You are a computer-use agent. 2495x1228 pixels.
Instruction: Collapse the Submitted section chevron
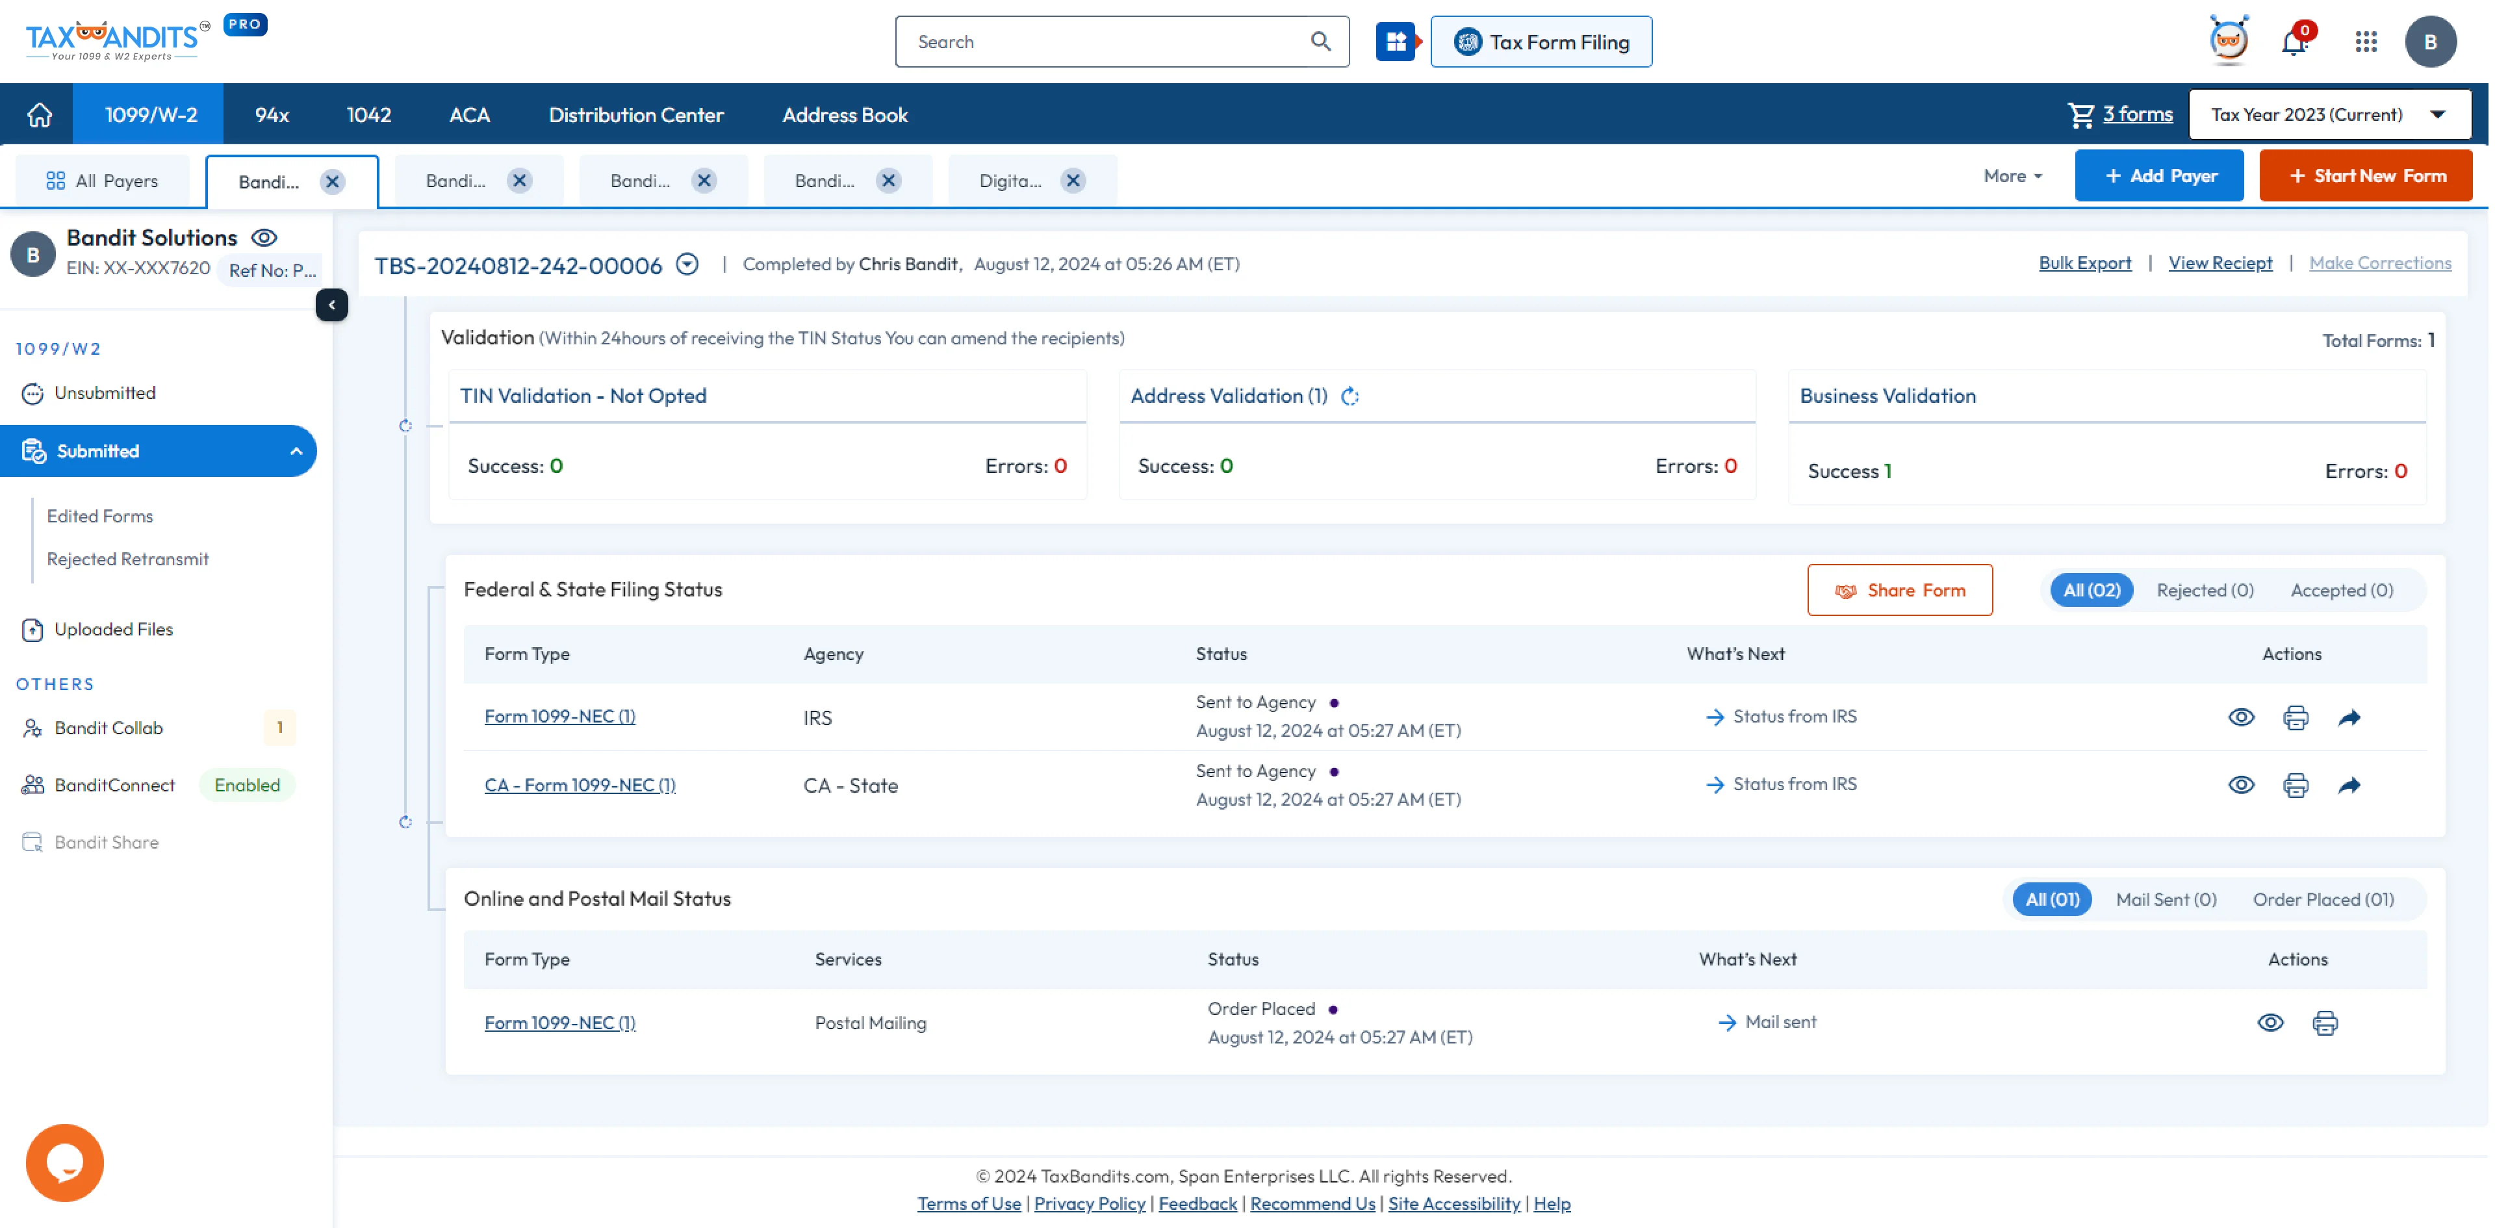296,452
